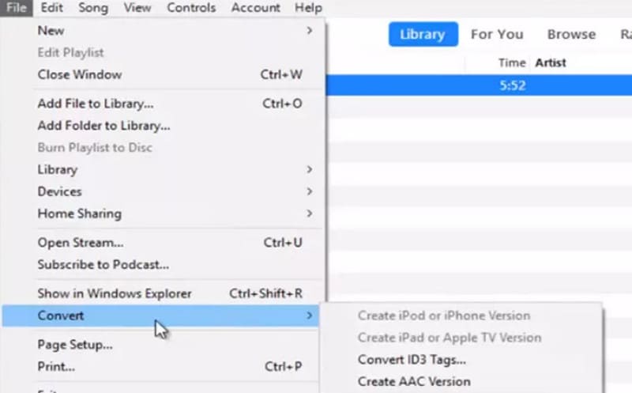Open the Account menu
Image resolution: width=632 pixels, height=393 pixels.
tap(255, 8)
